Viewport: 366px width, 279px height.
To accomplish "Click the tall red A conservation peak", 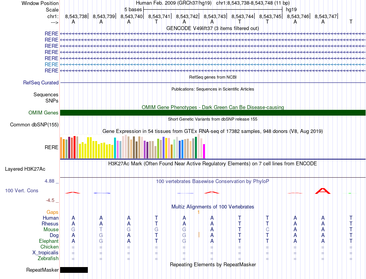I will point(323,191).
